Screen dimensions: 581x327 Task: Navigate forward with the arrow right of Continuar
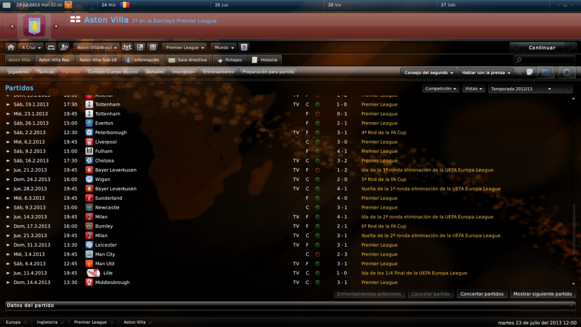[571, 48]
